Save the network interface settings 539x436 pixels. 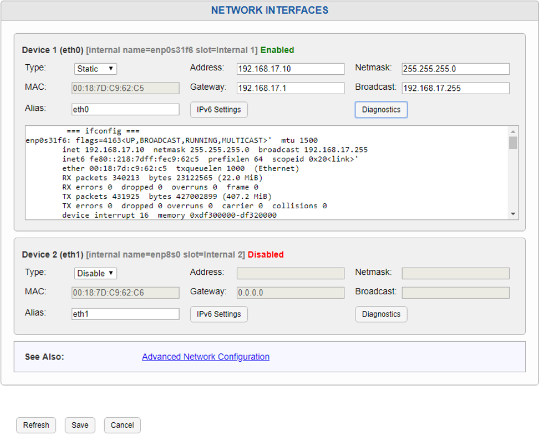pos(79,425)
